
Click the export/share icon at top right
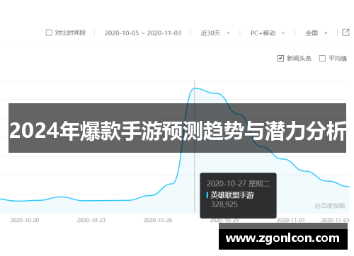pyautogui.click(x=346, y=33)
